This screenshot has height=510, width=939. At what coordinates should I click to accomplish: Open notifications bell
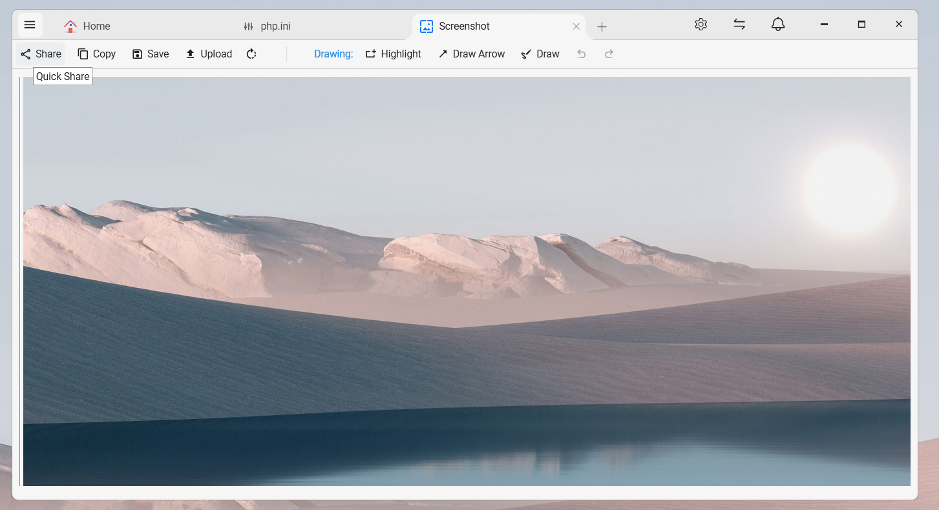pyautogui.click(x=778, y=25)
